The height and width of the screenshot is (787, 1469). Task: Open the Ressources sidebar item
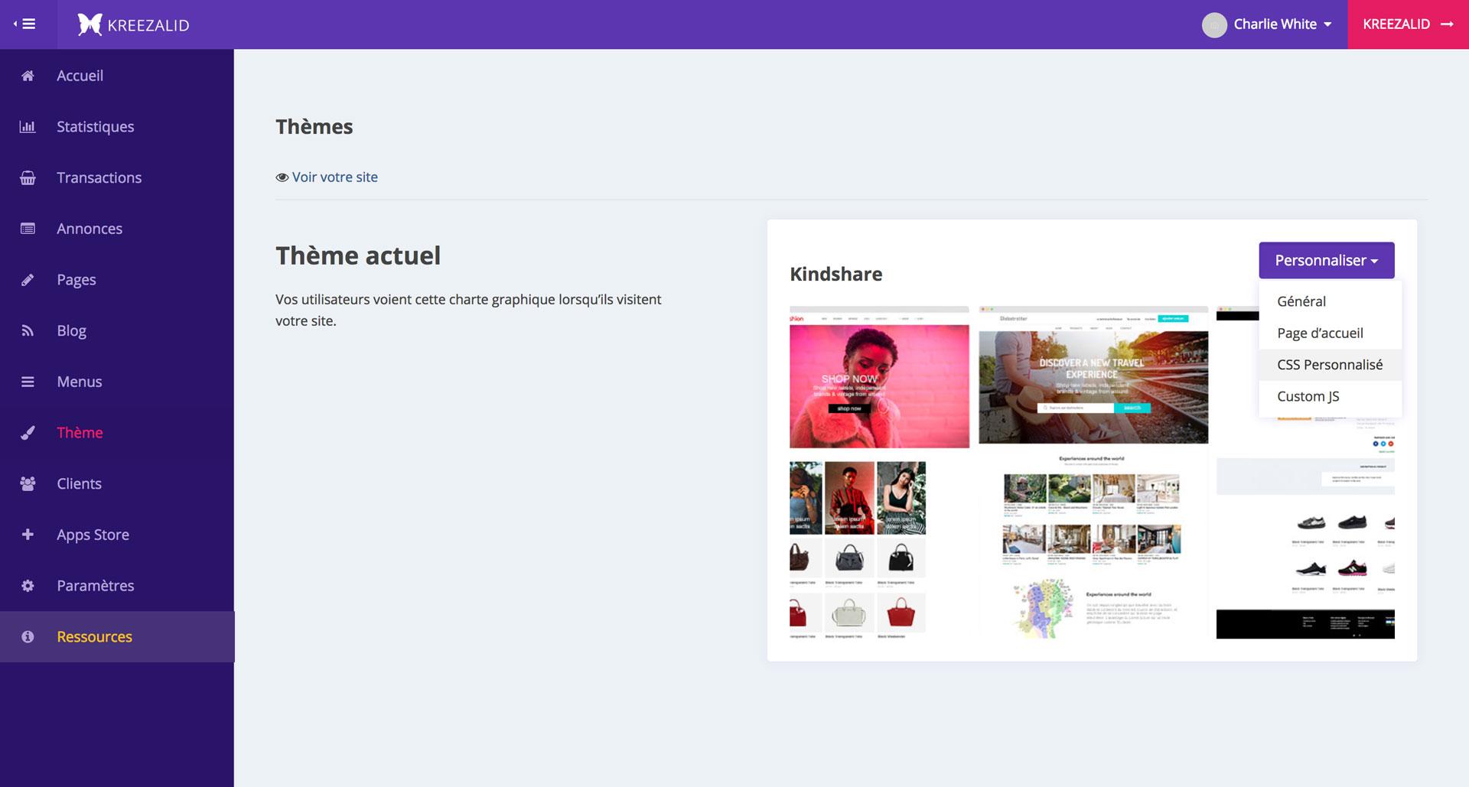coord(94,637)
